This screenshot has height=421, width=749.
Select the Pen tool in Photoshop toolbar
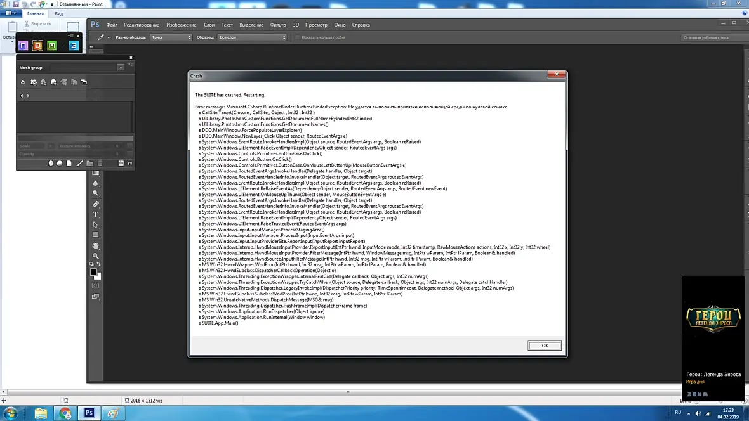(96, 204)
